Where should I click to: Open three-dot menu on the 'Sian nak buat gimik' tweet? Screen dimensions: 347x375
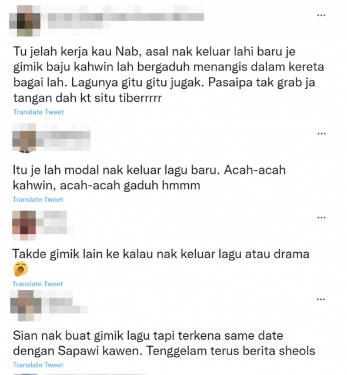pos(321,299)
